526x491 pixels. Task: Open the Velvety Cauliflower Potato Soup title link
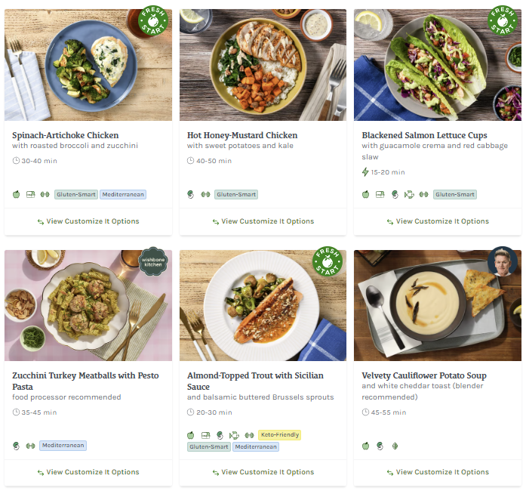424,375
